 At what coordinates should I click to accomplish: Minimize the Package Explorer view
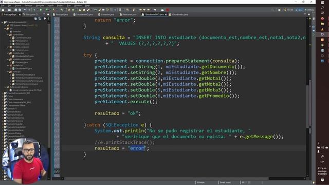(x=44, y=14)
